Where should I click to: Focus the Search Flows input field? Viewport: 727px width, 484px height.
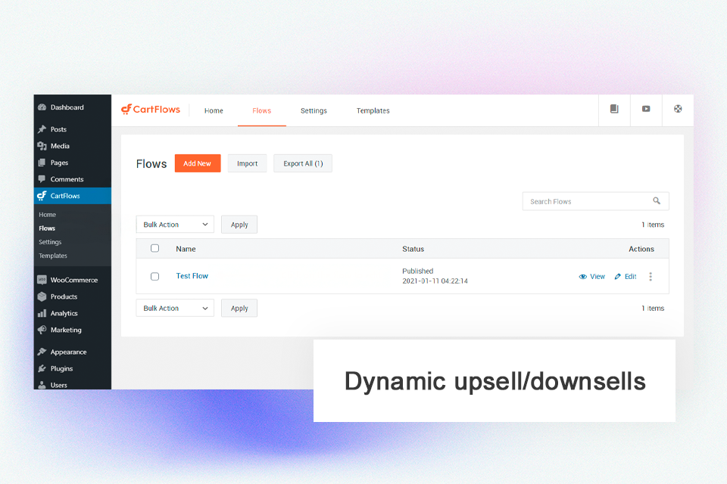pyautogui.click(x=596, y=201)
